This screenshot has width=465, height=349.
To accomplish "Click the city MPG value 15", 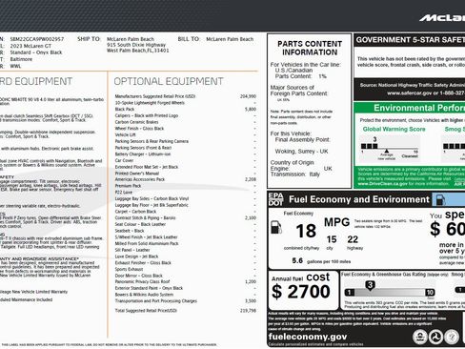I will pos(332,239).
